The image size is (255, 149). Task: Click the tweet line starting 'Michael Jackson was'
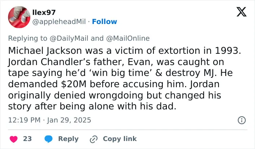click(x=125, y=51)
